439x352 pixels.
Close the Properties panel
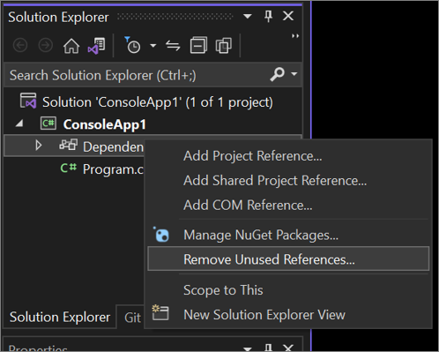(288, 348)
